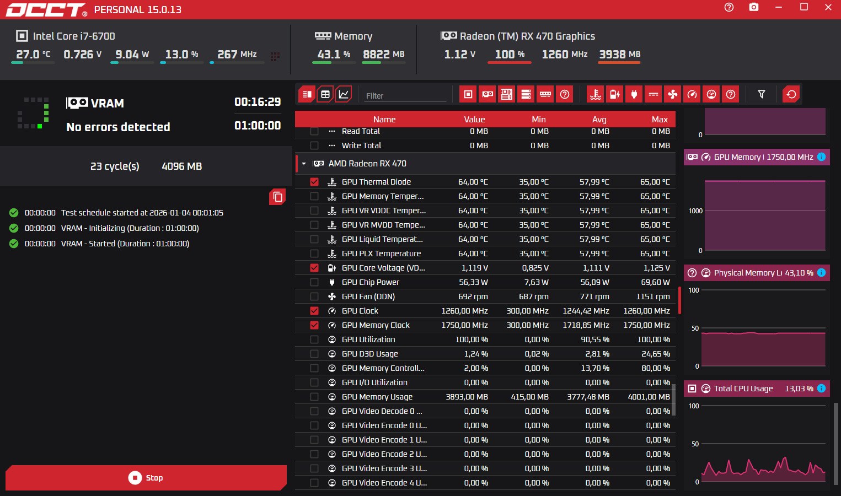This screenshot has height=496, width=841.
Task: Sort by the Avg column header
Action: pos(599,120)
